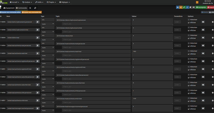Click Chemin Json field for command 116845
The width and height of the screenshot is (214, 113).
click(x=96, y=24)
